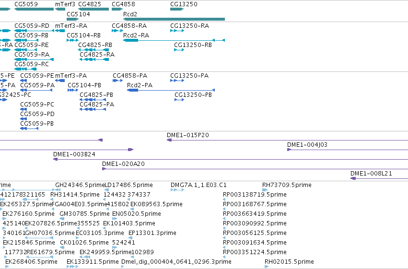Viewport: 408px width, 269px height.
Task: Click transcript label CG5059-RA
Action: (x=32, y=55)
